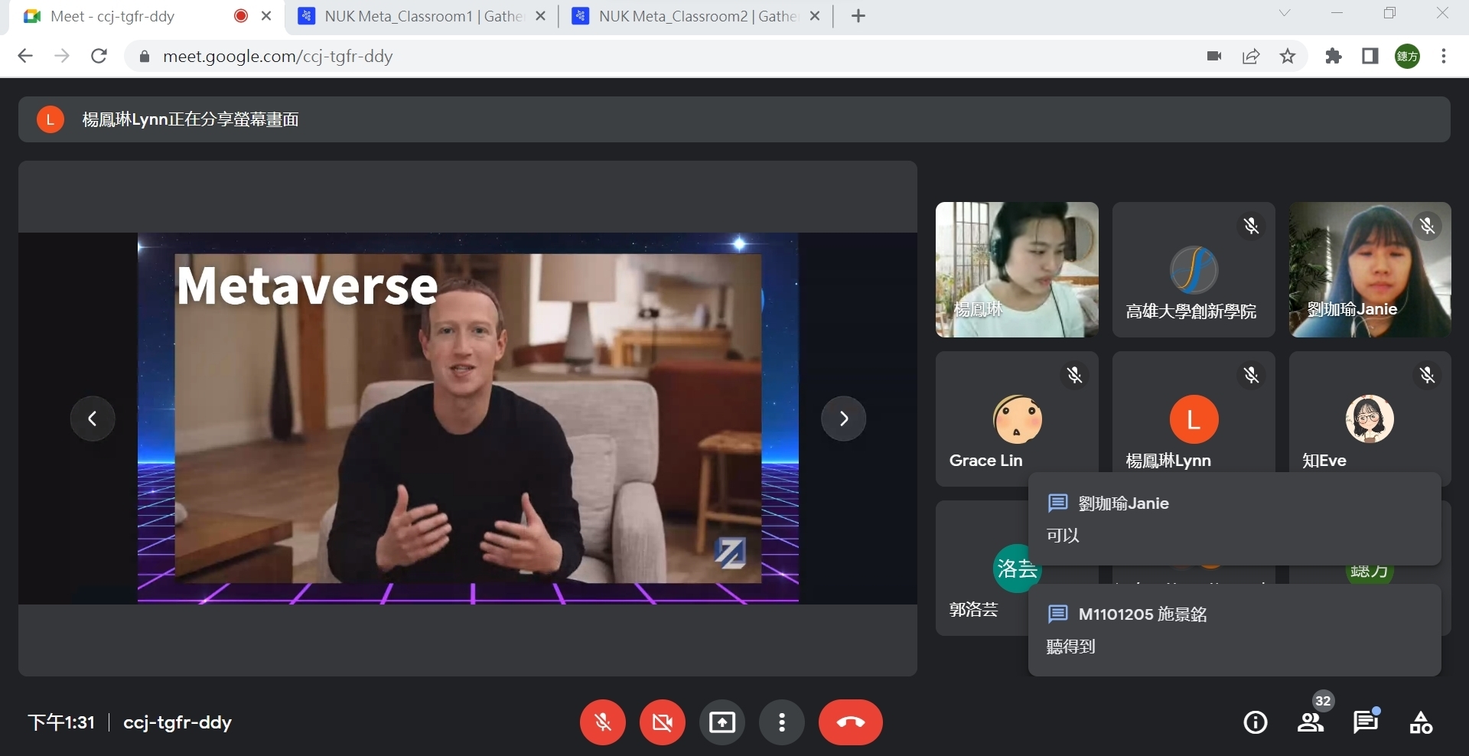Close the NUK Meta_Classroom1 tab
Viewport: 1469px width, 756px height.
tap(540, 16)
